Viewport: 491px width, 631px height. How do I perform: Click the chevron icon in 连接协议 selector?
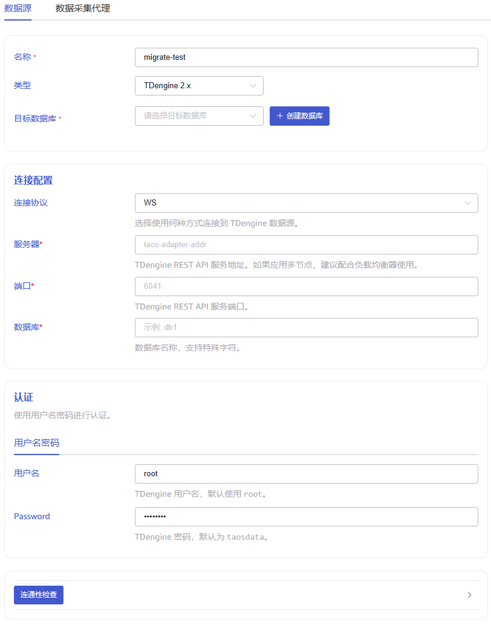pos(468,203)
